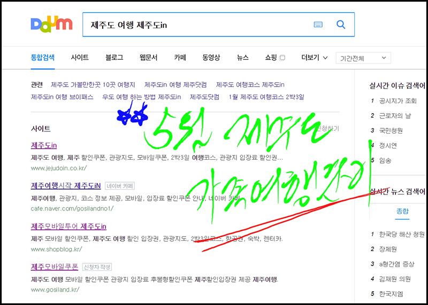Screen dimensions: 428x305
Task: Click trending keyword 임송
Action: tap(385, 161)
